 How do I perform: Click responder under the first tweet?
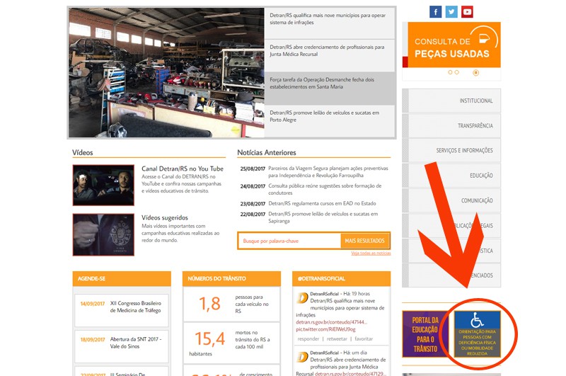[x=308, y=338]
